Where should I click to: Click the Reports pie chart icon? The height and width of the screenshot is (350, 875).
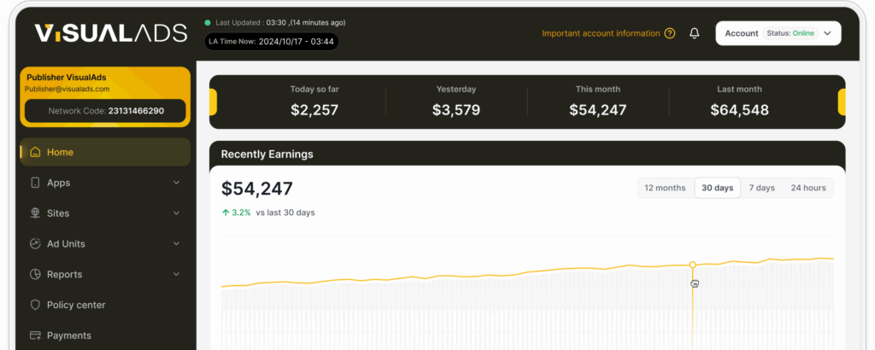tap(35, 275)
